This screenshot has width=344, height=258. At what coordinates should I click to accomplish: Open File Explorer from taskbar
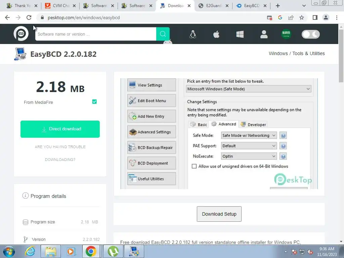tap(51, 251)
